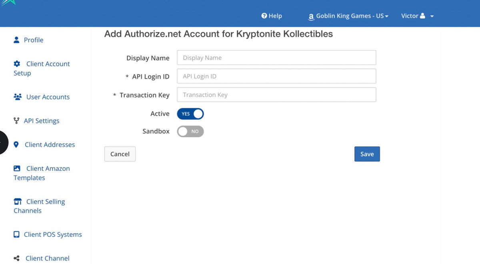Screen dimensions: 480x264
Task: Click the Client Account Setup gear icon
Action: click(x=17, y=64)
